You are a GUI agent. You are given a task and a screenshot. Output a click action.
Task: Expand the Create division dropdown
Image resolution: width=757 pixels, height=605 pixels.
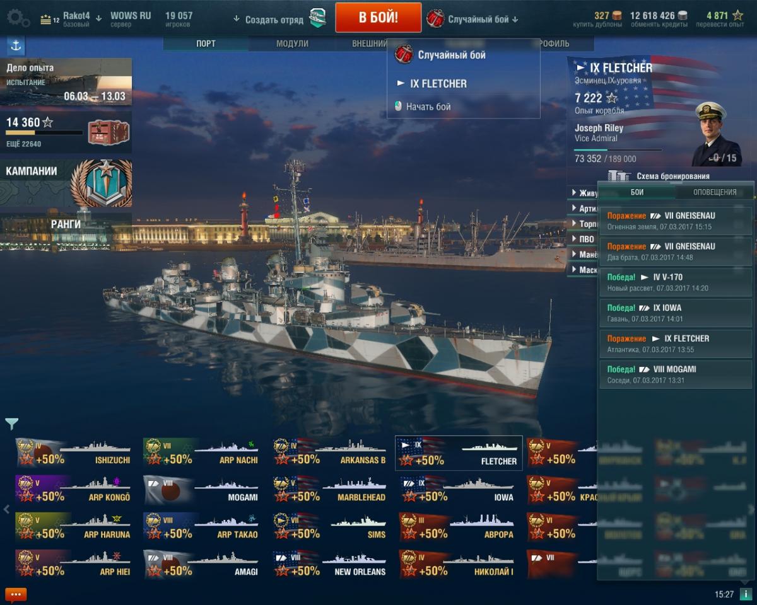pyautogui.click(x=268, y=20)
